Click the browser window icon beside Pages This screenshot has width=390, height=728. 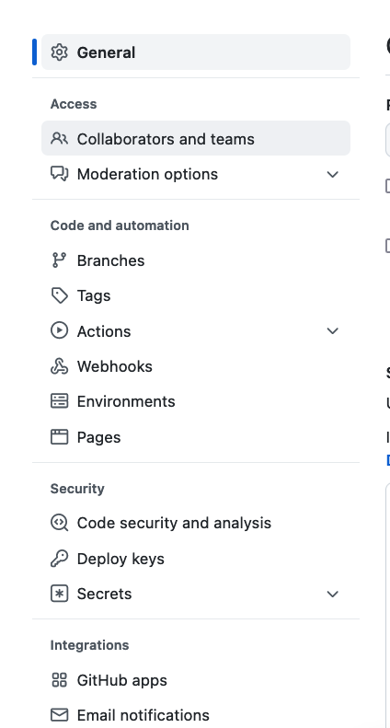pyautogui.click(x=59, y=437)
